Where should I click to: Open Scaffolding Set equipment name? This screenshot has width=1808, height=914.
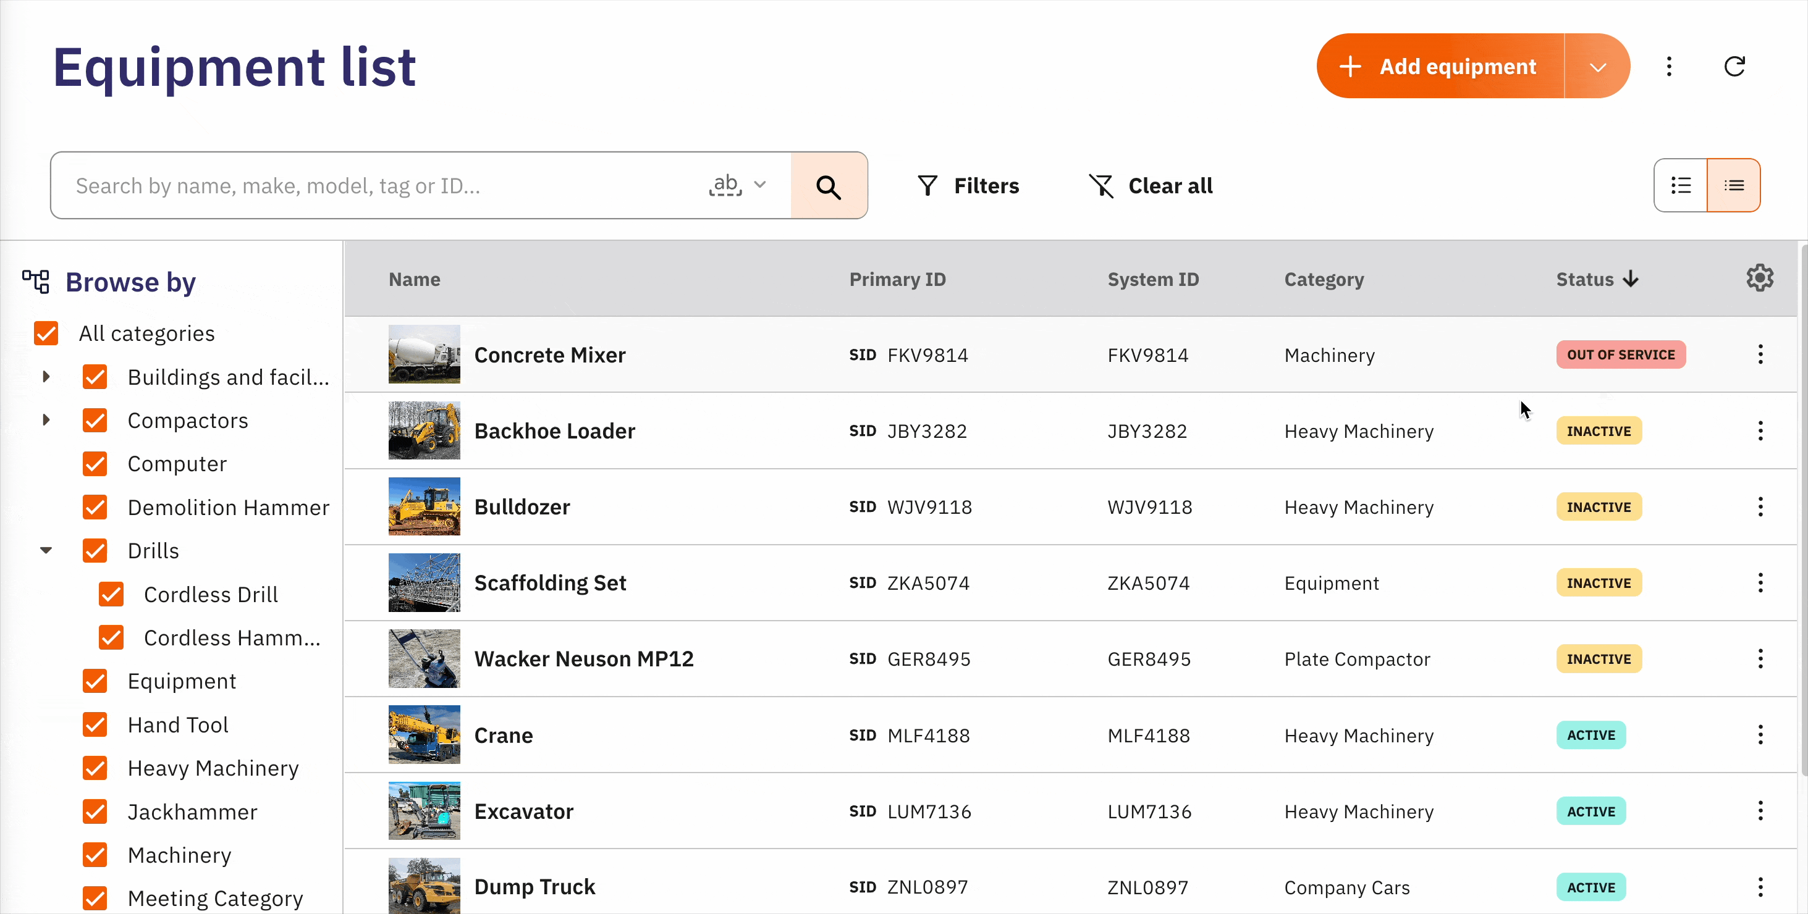[551, 583]
